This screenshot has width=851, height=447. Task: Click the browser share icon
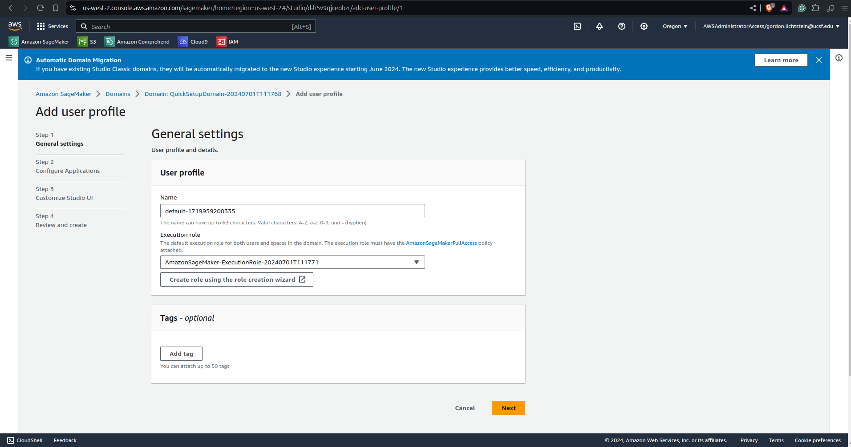point(753,8)
